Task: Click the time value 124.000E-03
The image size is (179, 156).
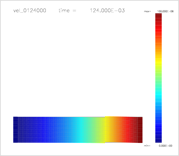Action: 107,11
